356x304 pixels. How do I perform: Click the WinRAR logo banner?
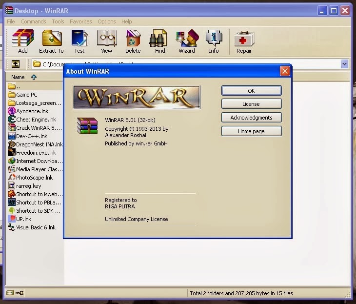tap(137, 97)
